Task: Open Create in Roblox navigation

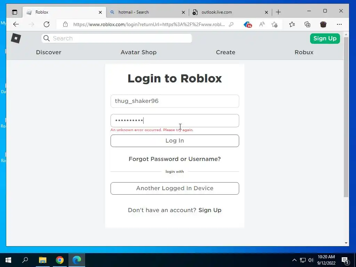Action: (x=225, y=52)
